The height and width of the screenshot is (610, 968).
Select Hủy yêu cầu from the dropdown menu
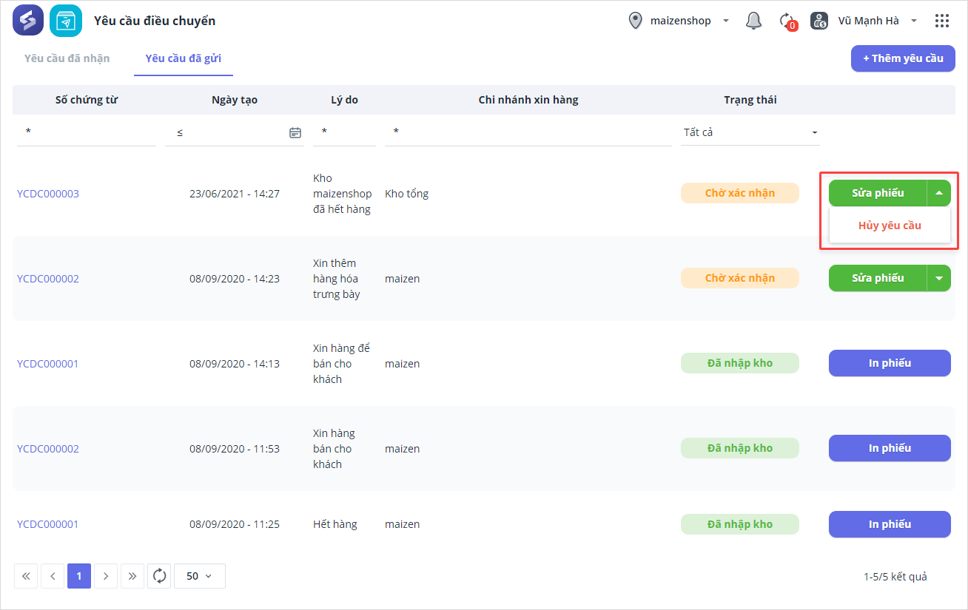tap(890, 226)
